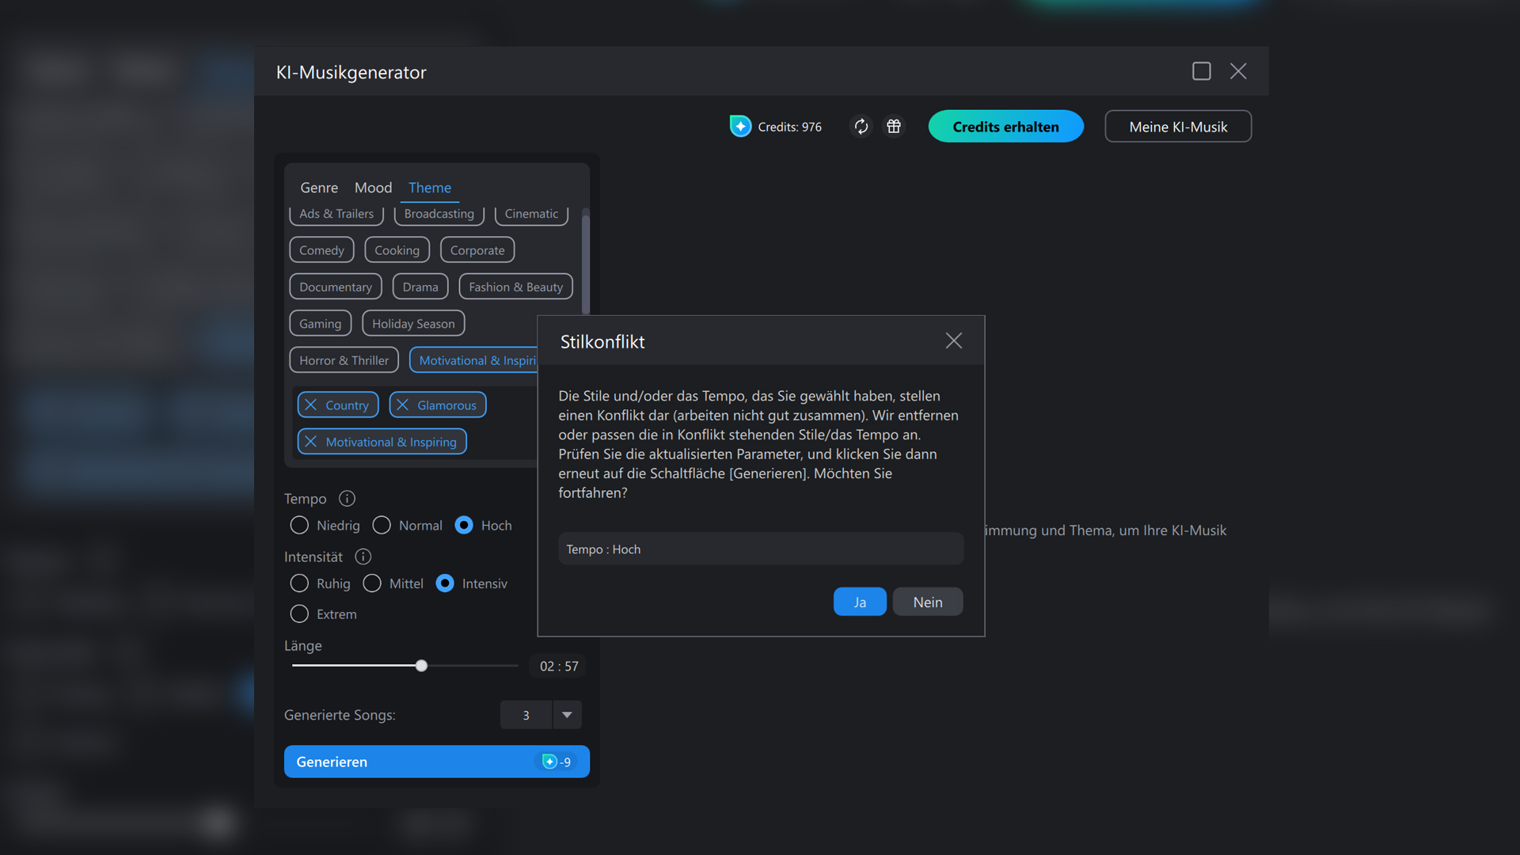Click the Tempo info icon
1520x855 pixels.
347,499
